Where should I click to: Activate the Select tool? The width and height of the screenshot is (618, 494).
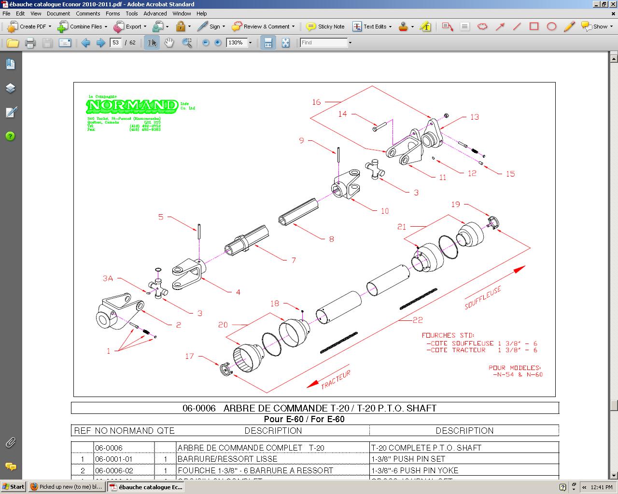pos(152,43)
